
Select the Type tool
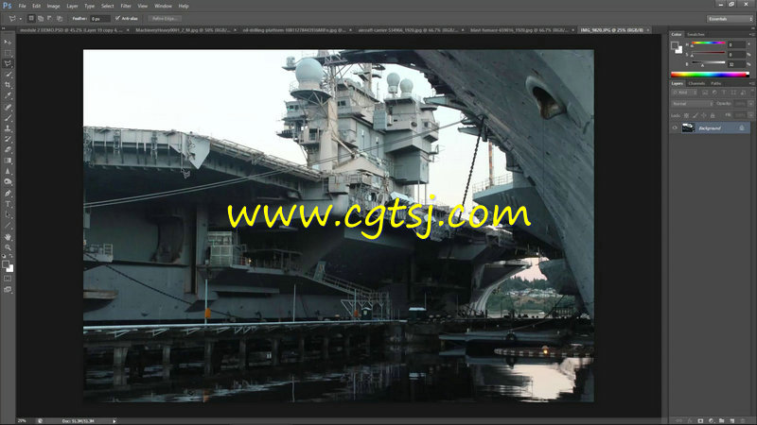pos(8,204)
